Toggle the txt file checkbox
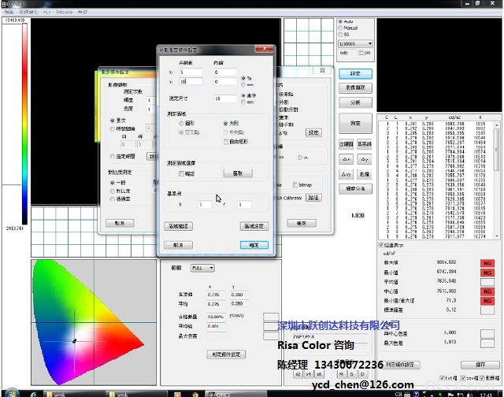The height and width of the screenshot is (397, 504). click(442, 378)
